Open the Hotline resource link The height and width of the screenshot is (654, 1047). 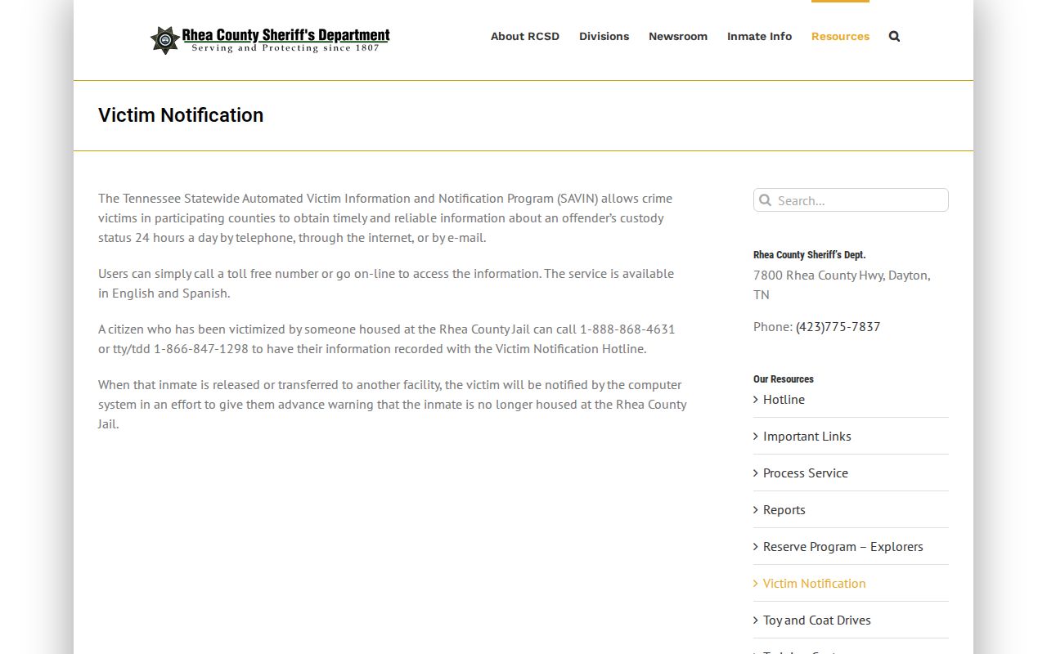pyautogui.click(x=784, y=399)
